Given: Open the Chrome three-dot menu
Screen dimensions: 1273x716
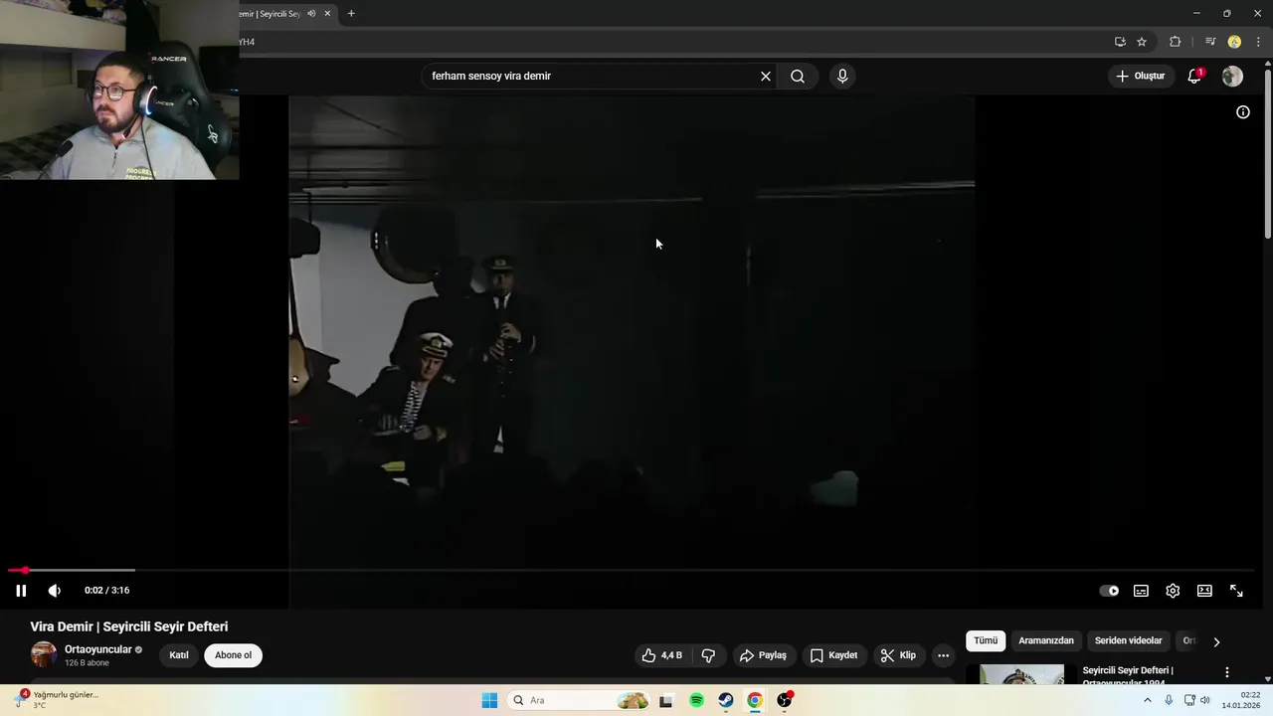Looking at the screenshot, I should tap(1258, 42).
